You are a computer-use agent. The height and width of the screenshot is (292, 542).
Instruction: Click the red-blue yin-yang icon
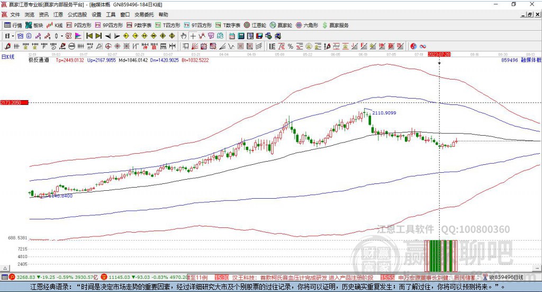coord(413,46)
